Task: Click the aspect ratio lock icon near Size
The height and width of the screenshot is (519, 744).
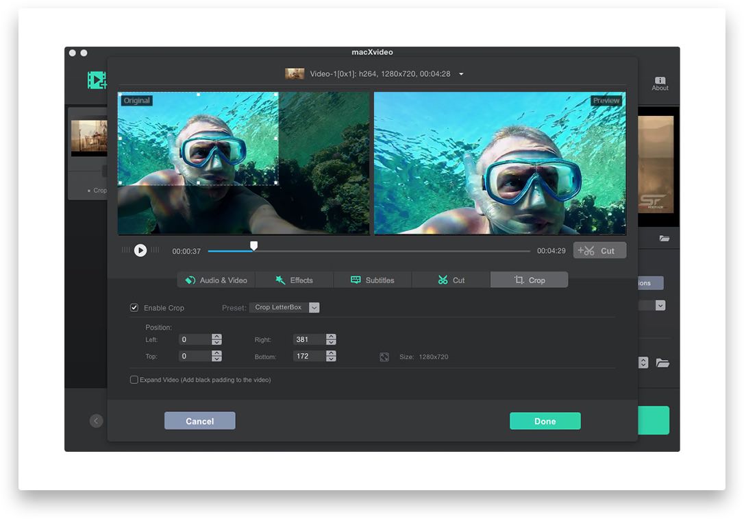Action: 384,357
